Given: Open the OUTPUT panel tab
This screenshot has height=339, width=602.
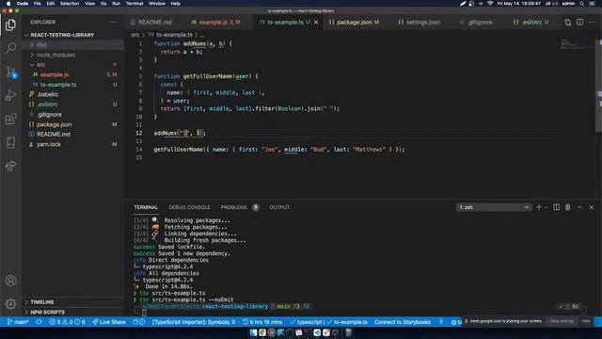Looking at the screenshot, I should coord(279,207).
